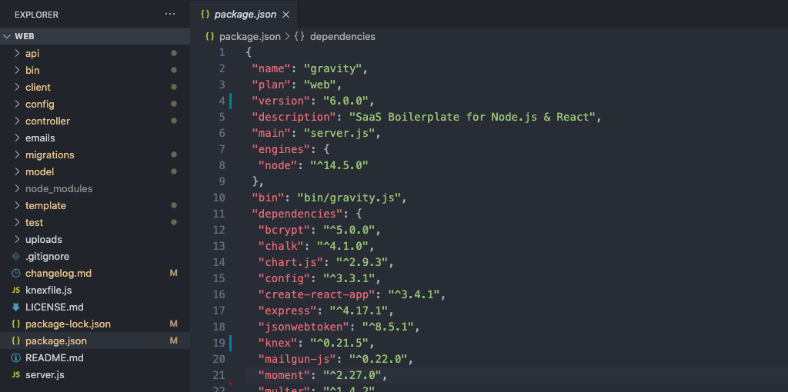The image size is (788, 392).
Task: Open changelog.md file name in the explorer
Action: pyautogui.click(x=58, y=274)
